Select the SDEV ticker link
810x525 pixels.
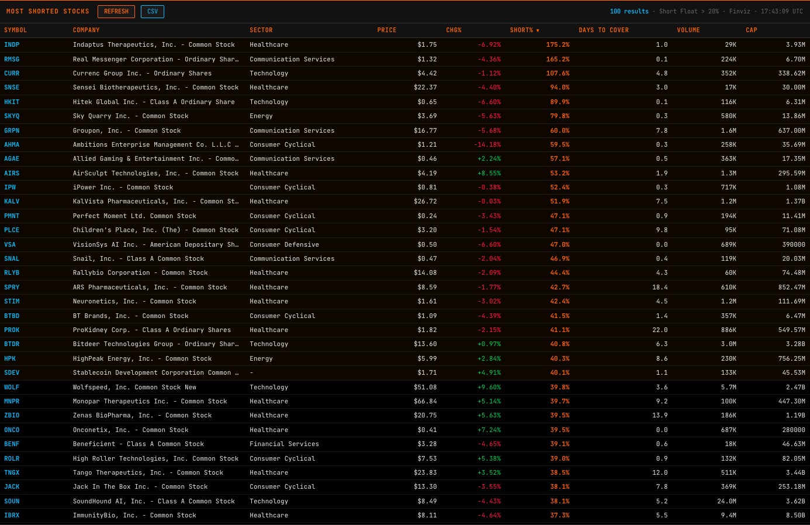pyautogui.click(x=12, y=373)
